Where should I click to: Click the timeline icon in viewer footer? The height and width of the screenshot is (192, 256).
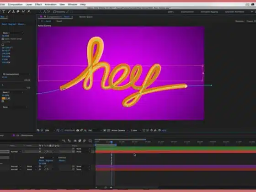click(x=151, y=130)
